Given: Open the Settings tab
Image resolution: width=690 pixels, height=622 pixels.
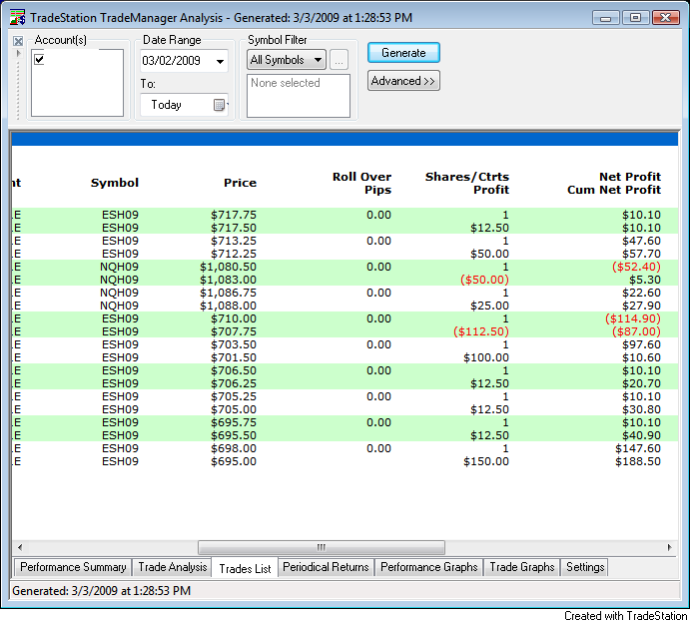Looking at the screenshot, I should (585, 567).
